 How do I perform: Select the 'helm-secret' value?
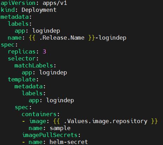coord(69,142)
